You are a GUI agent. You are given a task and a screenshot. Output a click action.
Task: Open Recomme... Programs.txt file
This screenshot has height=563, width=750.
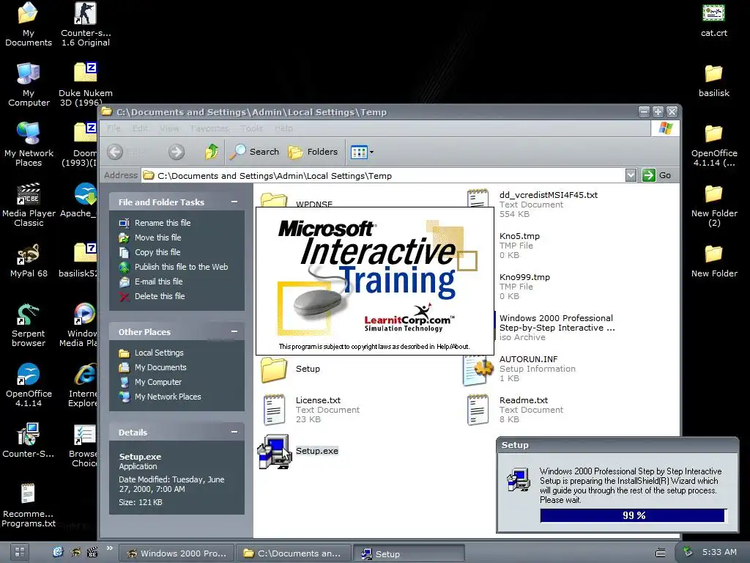point(29,505)
